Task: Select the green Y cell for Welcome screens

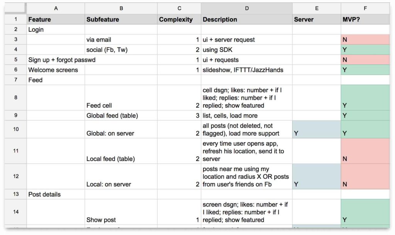Action: coord(365,70)
